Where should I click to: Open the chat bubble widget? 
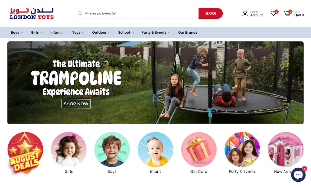298,175
